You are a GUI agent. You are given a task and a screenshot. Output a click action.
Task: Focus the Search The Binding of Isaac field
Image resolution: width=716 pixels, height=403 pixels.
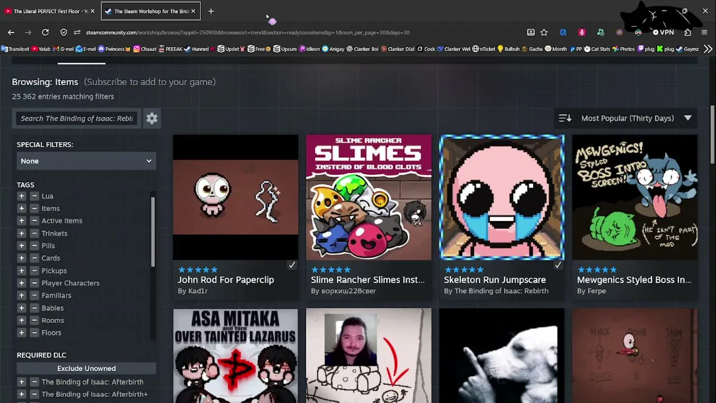(77, 118)
